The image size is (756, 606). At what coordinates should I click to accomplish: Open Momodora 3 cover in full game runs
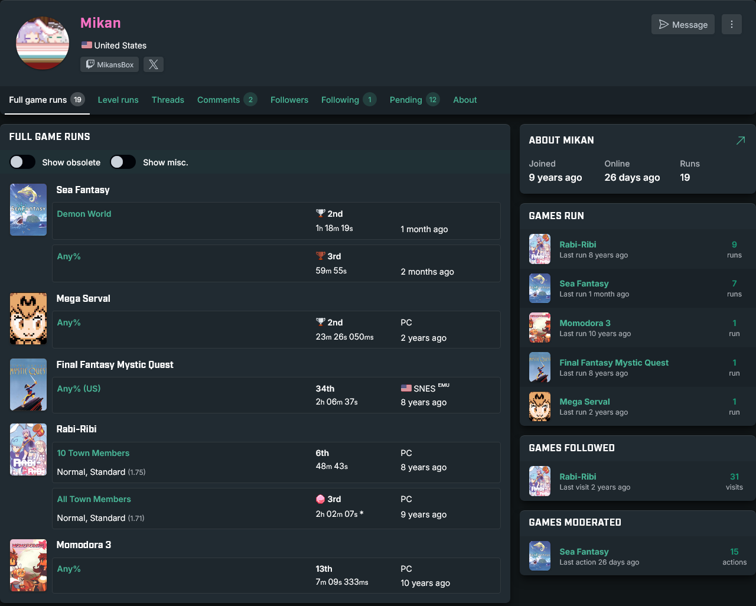[x=28, y=565]
